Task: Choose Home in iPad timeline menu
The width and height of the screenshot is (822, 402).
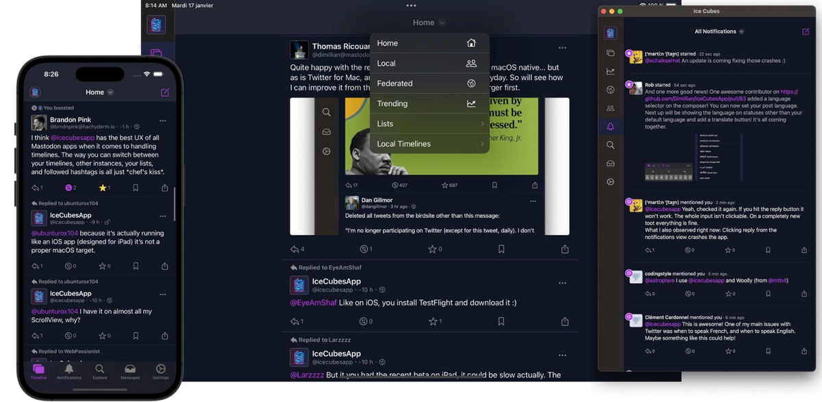Action: [429, 43]
